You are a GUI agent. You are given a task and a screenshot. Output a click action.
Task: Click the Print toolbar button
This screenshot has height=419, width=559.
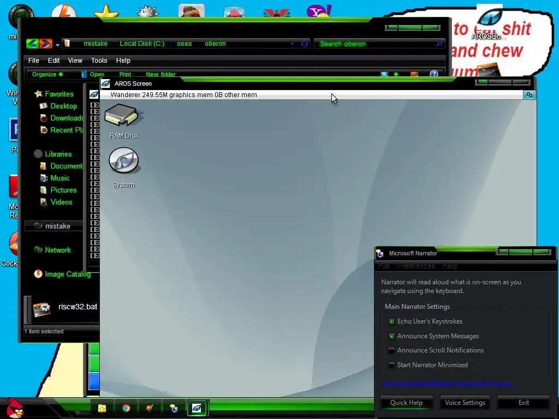click(x=125, y=74)
